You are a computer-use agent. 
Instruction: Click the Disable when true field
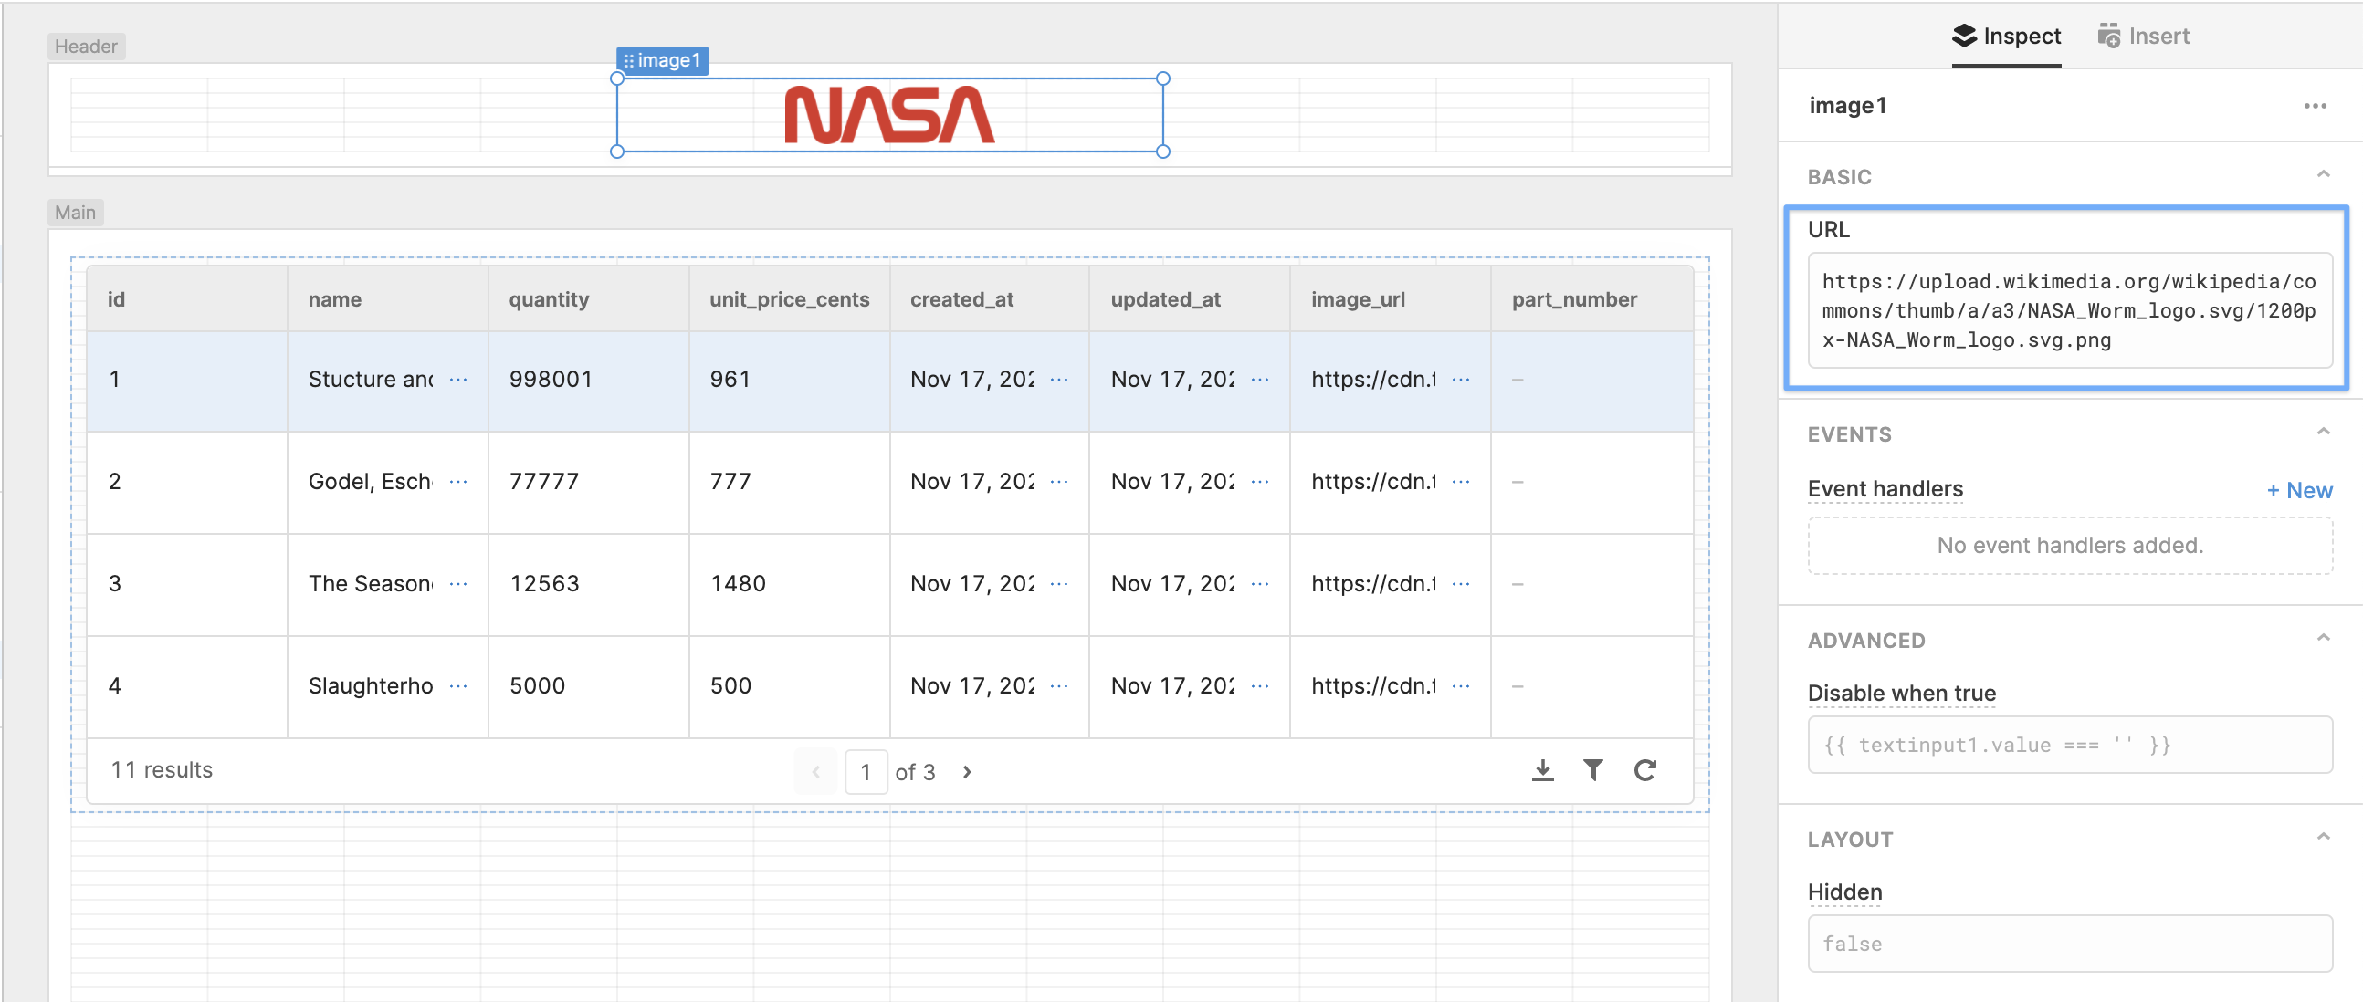click(2069, 745)
